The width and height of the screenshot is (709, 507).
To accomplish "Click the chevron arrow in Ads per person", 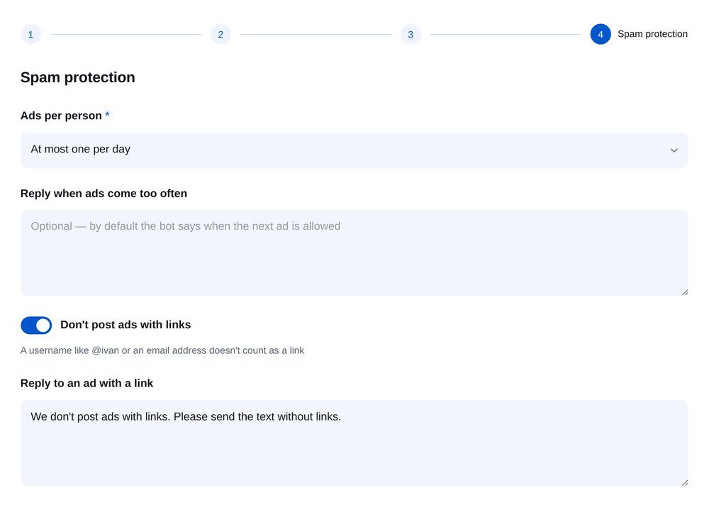I will click(x=674, y=150).
